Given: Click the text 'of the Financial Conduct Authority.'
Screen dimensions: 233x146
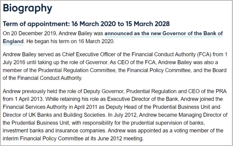Looking at the screenshot, I should (42, 78).
